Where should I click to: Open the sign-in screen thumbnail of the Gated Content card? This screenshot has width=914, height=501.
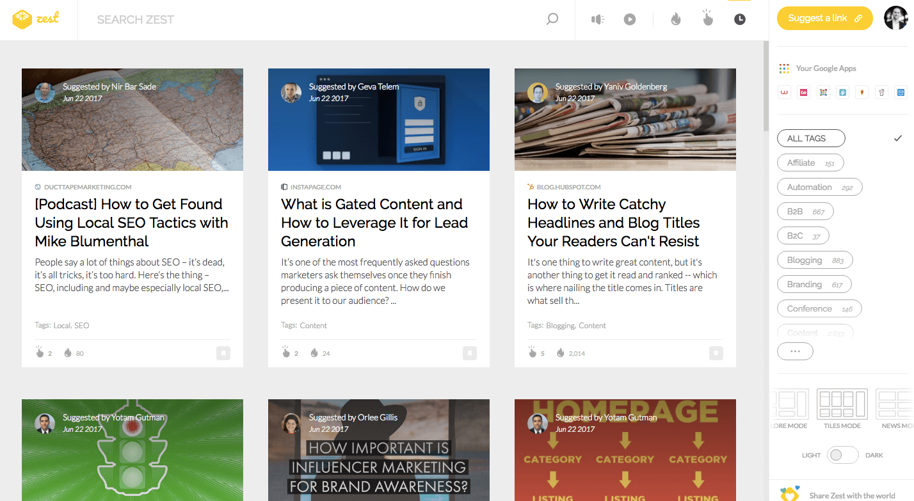(x=379, y=120)
